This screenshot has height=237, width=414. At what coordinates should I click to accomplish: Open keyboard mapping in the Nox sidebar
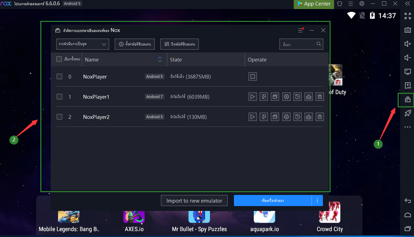tap(407, 30)
